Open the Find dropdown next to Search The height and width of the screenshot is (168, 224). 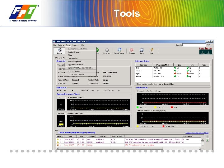(210, 45)
